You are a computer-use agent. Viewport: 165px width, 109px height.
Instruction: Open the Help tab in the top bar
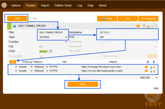[x=91, y=5]
